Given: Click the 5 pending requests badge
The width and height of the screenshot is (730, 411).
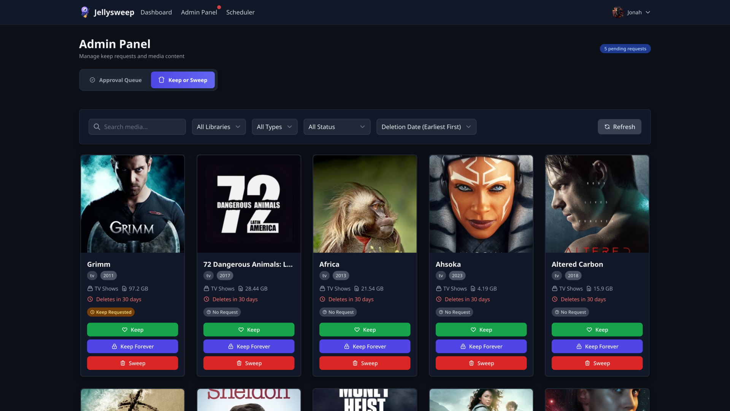Looking at the screenshot, I should (625, 49).
